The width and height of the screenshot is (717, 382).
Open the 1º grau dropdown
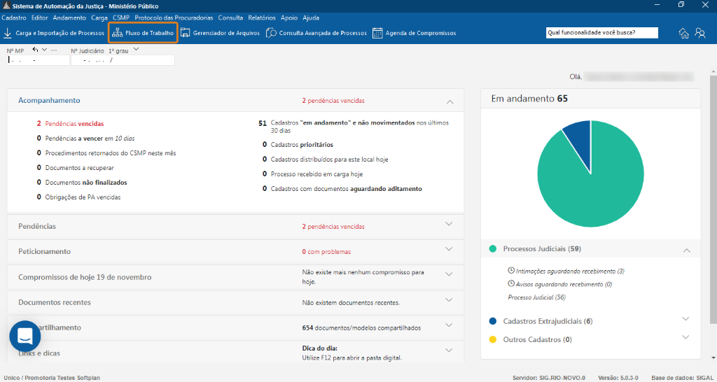pyautogui.click(x=136, y=50)
